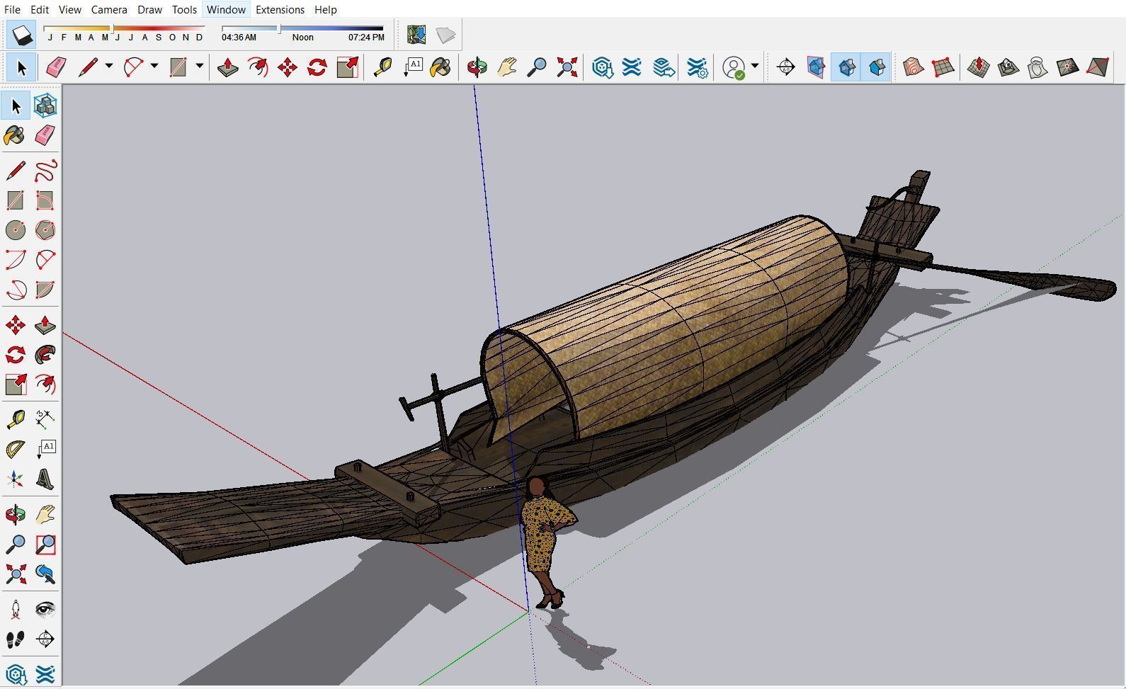Select Sandbox From Contours tool
Screen dimensions: 1126x689
(x=913, y=67)
